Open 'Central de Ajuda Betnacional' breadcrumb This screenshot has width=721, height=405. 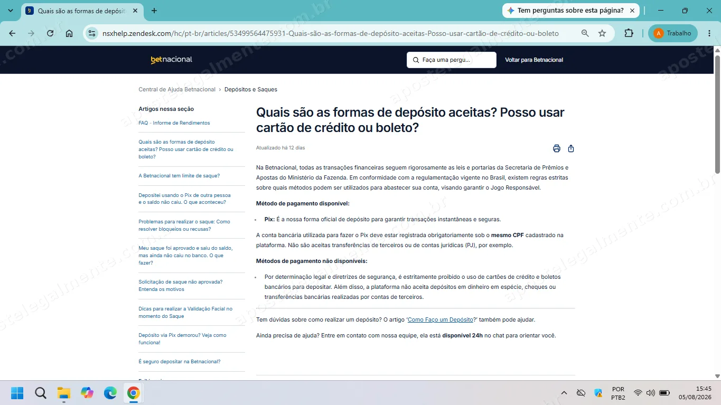point(177,89)
